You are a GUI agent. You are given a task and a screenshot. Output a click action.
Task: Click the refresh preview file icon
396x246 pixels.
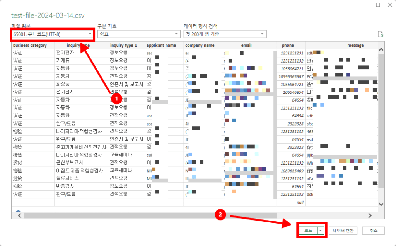(381, 34)
